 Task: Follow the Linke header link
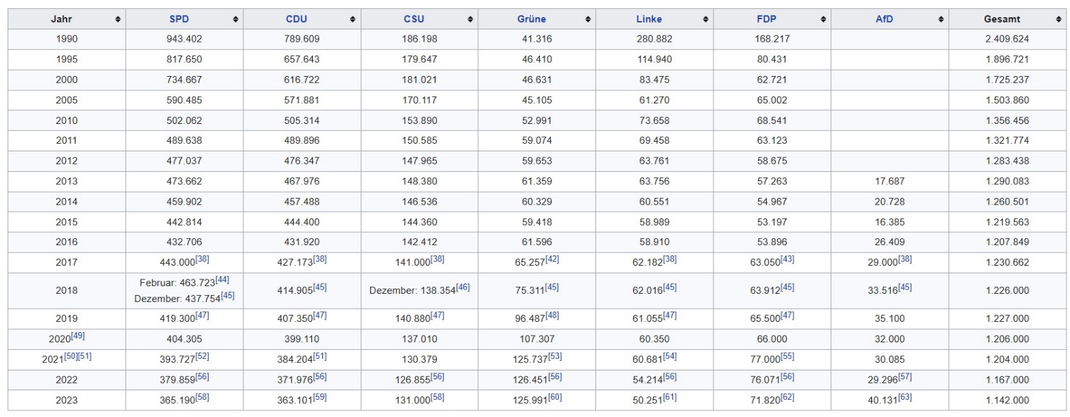coord(649,19)
